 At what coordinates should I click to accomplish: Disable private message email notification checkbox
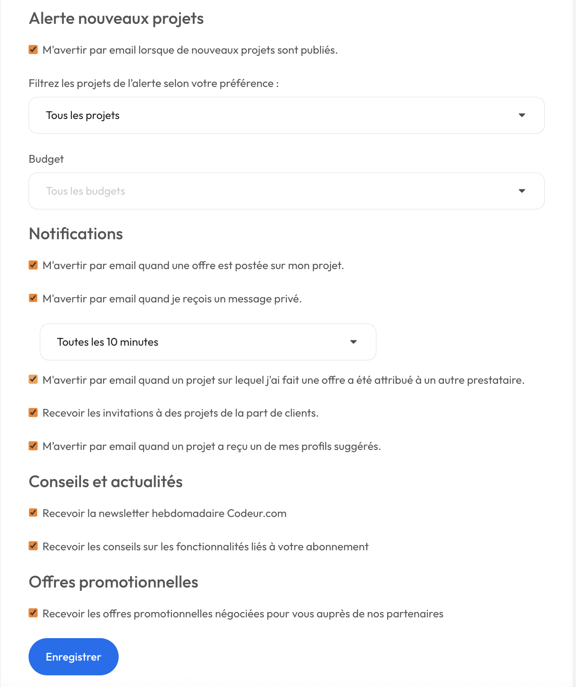pos(33,298)
